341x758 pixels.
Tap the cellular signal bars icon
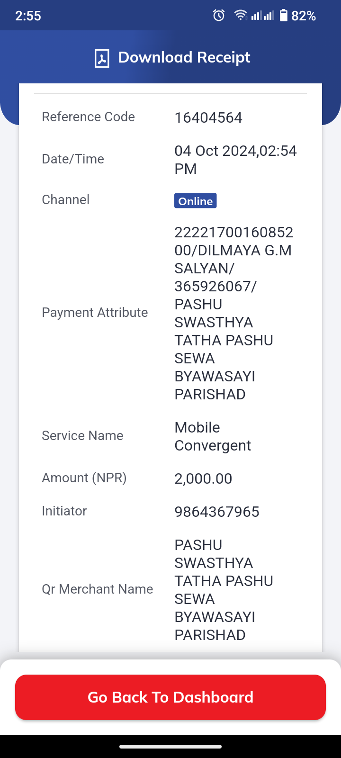(263, 16)
